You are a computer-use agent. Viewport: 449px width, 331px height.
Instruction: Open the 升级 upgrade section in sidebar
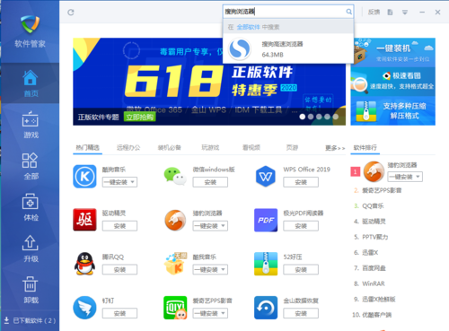coord(30,248)
